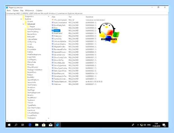Open Task View from the taskbar
The width and height of the screenshot is (174, 133).
(23, 125)
